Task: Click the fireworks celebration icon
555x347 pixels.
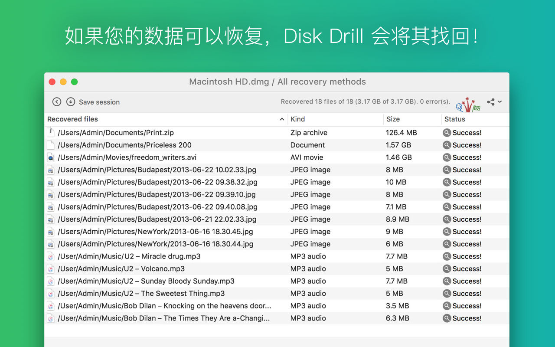Action: [468, 105]
